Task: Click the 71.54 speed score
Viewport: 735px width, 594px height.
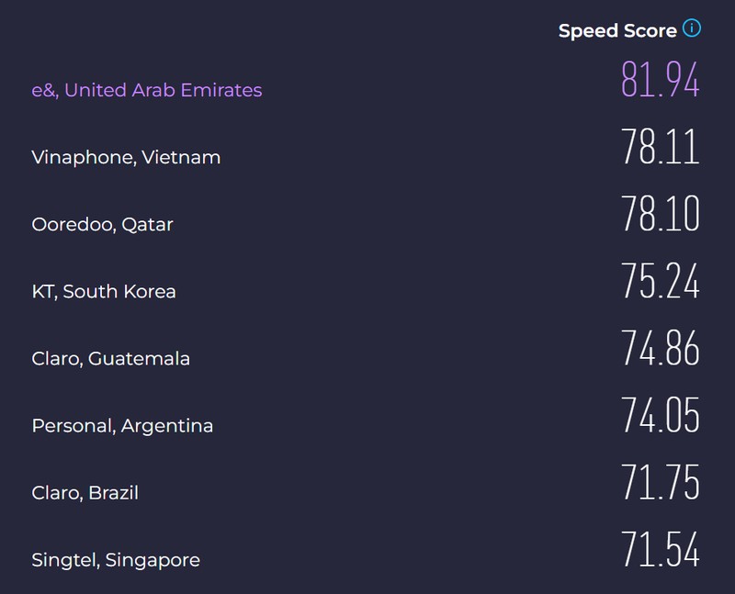Action: pos(661,549)
